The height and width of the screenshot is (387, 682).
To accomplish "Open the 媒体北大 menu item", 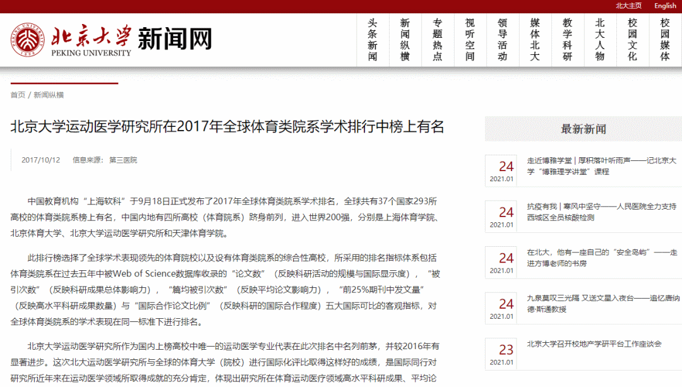I will (535, 40).
